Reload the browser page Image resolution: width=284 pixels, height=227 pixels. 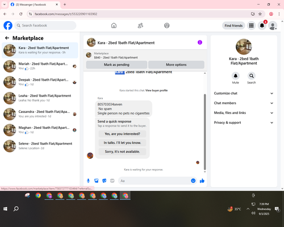(21, 14)
